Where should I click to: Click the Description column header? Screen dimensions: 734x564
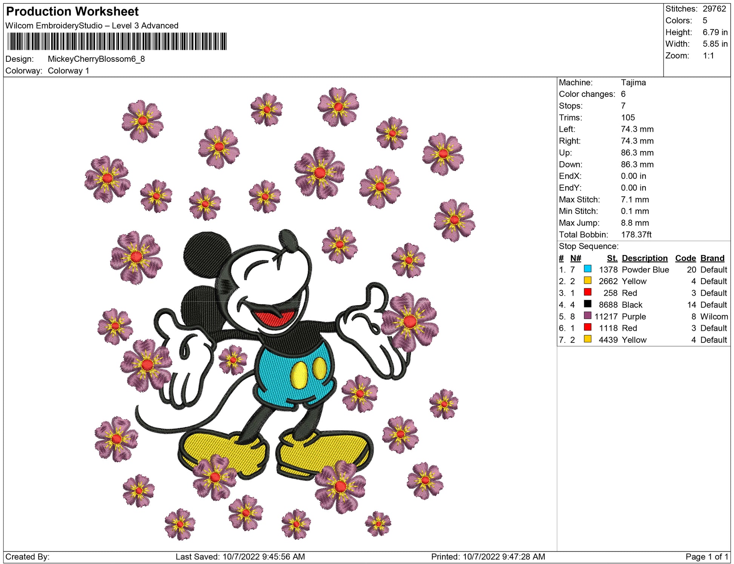(x=644, y=258)
